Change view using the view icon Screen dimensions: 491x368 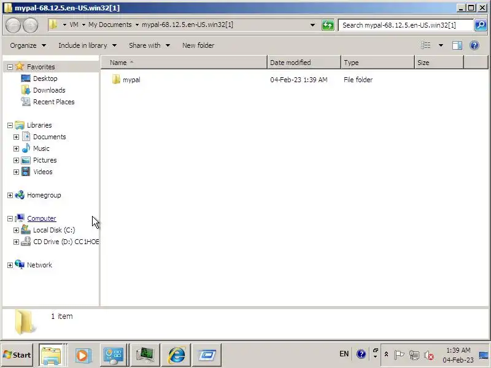(x=425, y=45)
